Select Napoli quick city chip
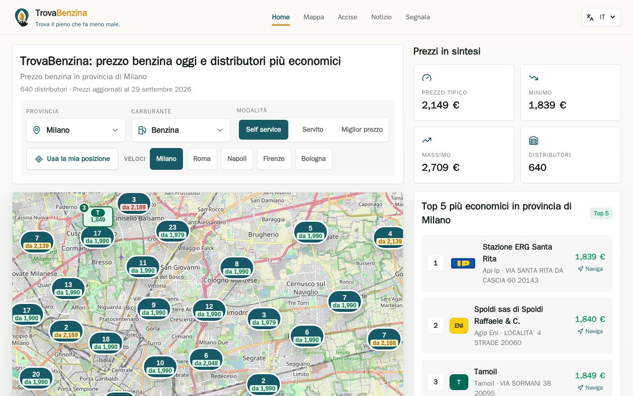Image resolution: width=633 pixels, height=396 pixels. 237,159
